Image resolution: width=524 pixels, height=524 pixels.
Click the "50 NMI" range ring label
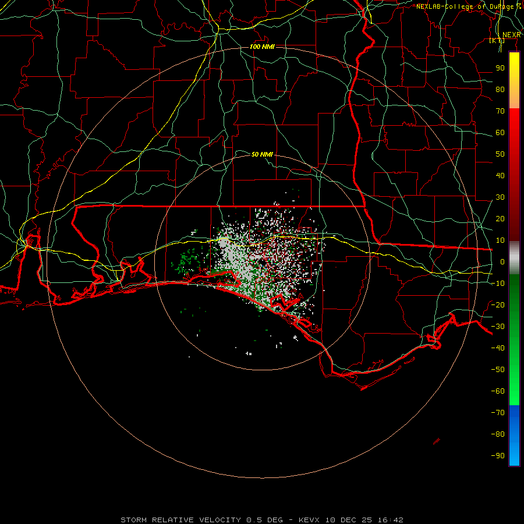pos(262,154)
